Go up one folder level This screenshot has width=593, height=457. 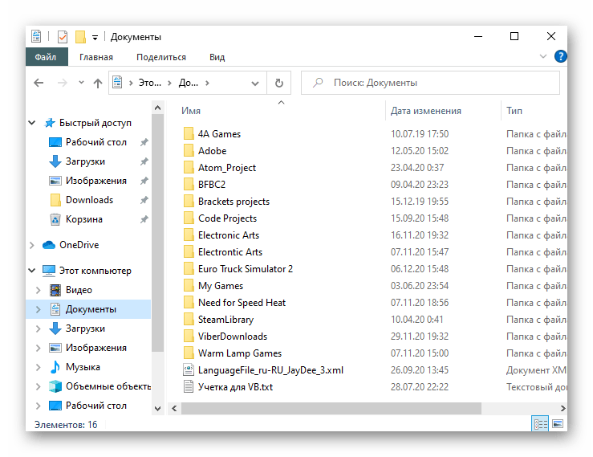pos(98,83)
